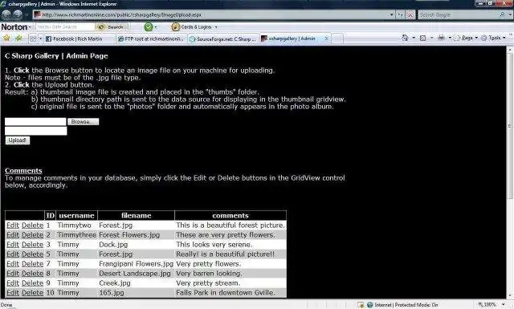Open a new blank tab
This screenshot has width=514, height=309.
[x=337, y=39]
